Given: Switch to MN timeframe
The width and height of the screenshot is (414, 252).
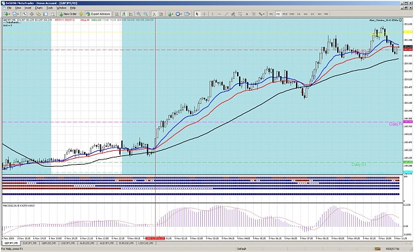Looking at the screenshot, I should [x=326, y=14].
